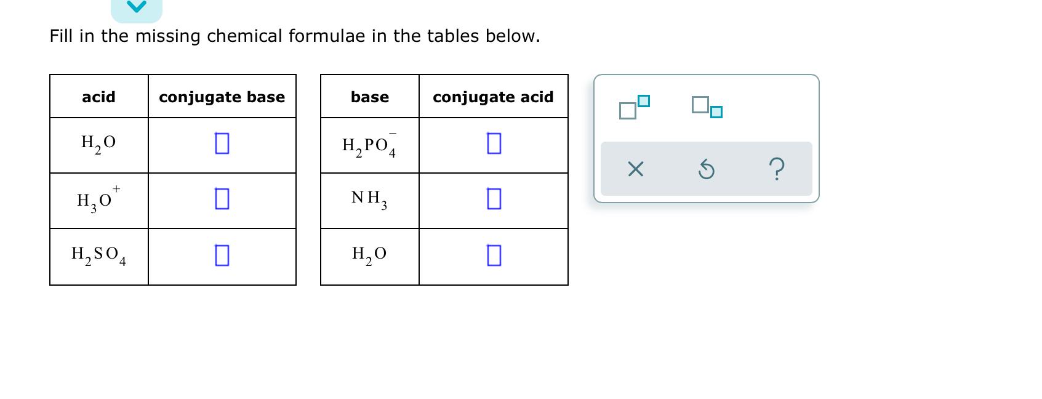This screenshot has height=399, width=1042.
Task: Select the superscript formatting tool
Action: pos(635,107)
